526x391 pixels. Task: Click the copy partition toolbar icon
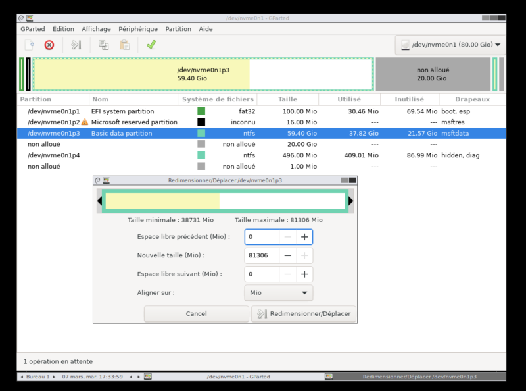click(103, 45)
